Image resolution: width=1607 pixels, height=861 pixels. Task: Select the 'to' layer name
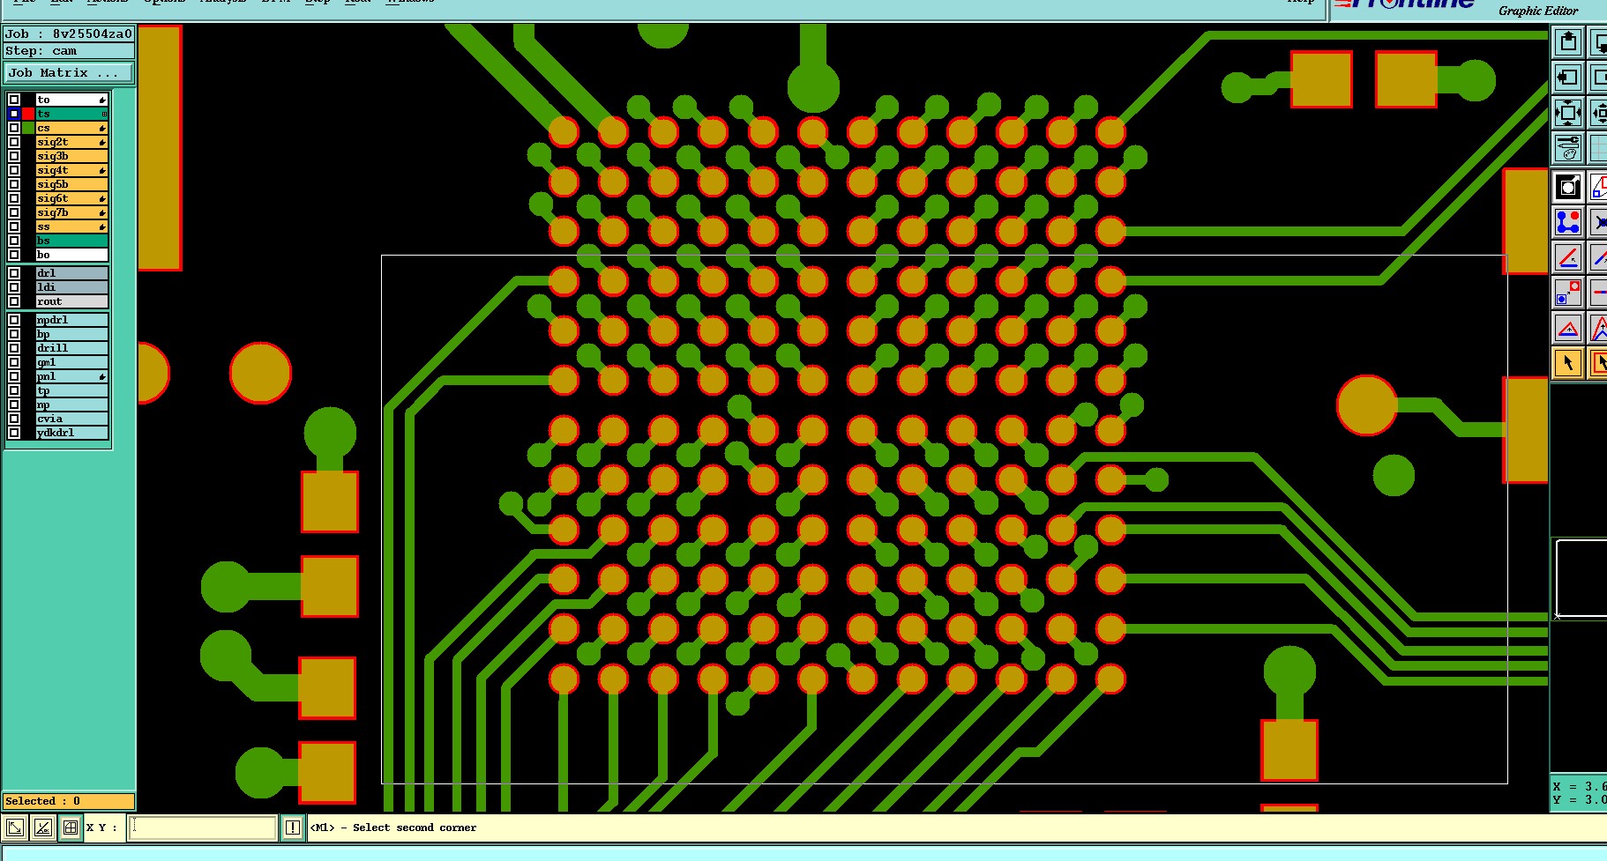72,100
